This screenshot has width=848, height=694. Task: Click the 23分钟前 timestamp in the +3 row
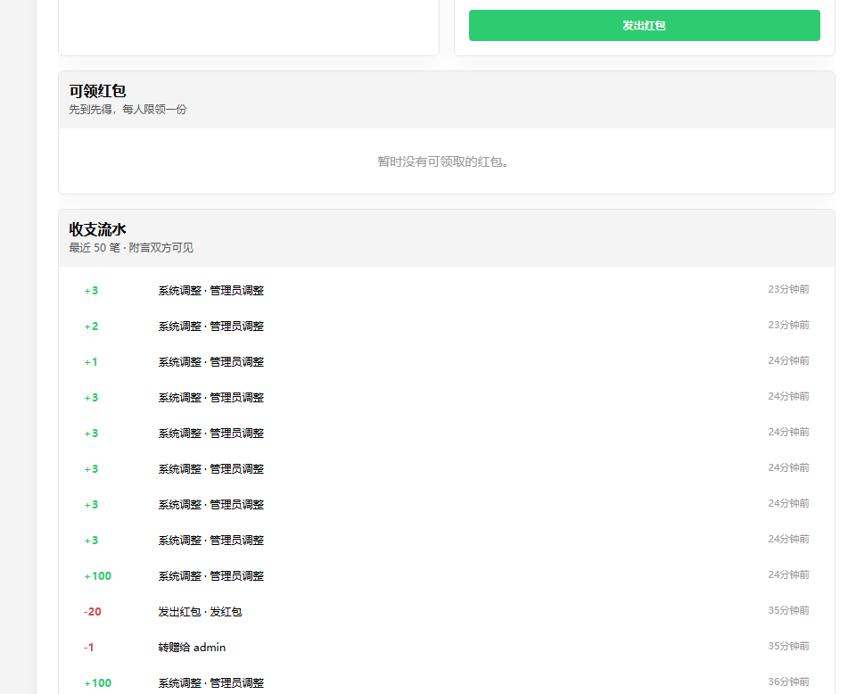788,289
